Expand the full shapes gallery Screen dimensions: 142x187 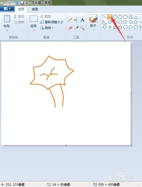click(140, 27)
